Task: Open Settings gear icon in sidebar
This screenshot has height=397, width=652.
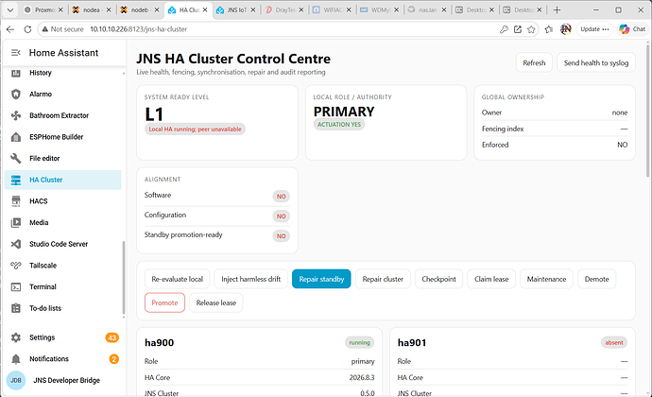Action: 16,337
